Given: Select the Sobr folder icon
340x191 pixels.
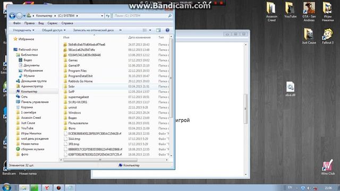Looking at the screenshot, I should (x=65, y=86).
